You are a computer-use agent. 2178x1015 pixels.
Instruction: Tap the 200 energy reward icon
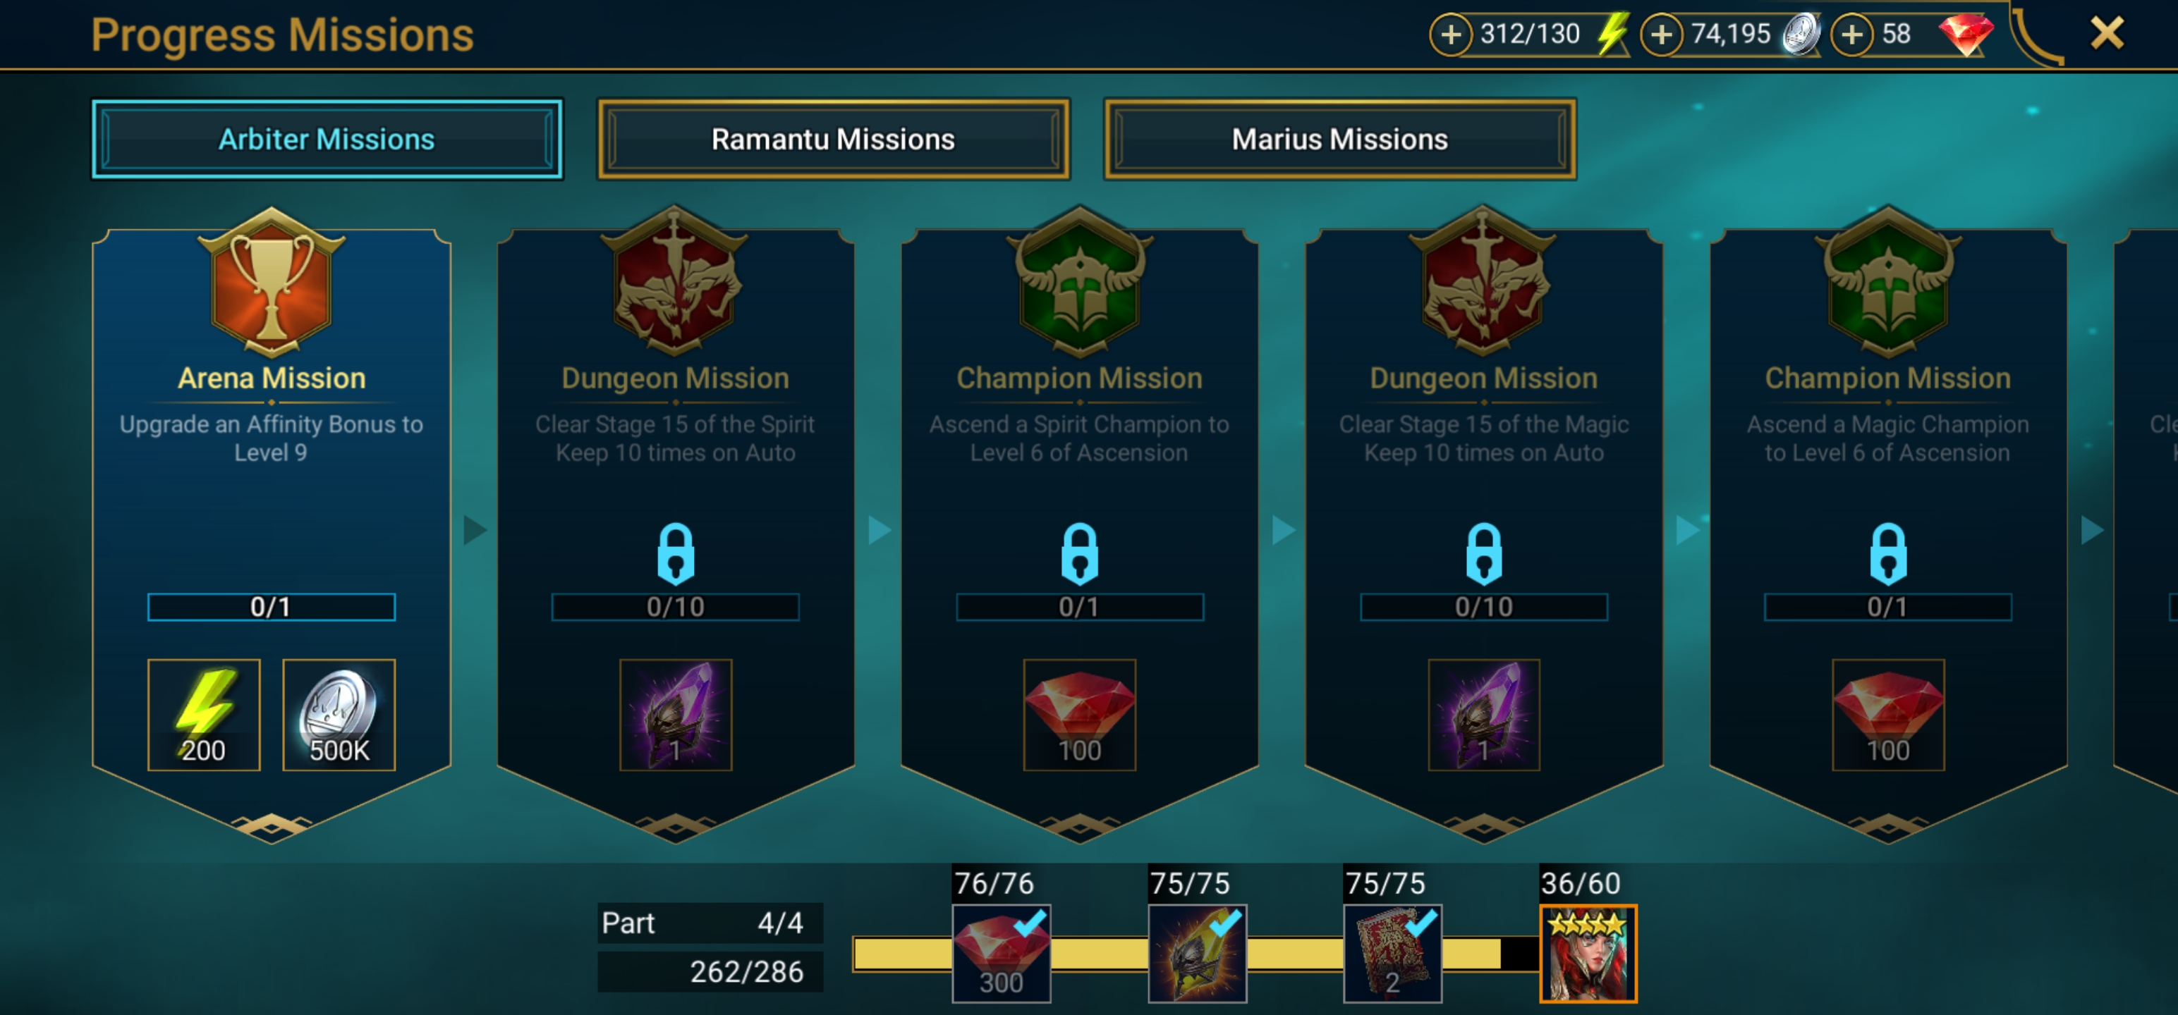point(204,715)
